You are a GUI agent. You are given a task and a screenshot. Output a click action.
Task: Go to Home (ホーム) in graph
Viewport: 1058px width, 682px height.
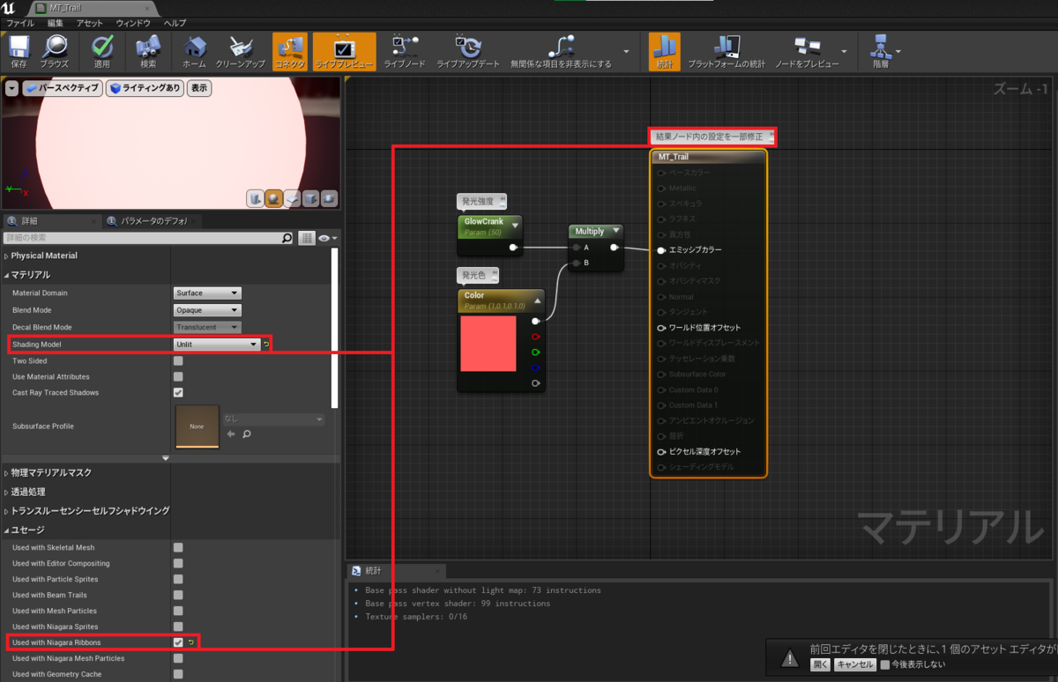pyautogui.click(x=194, y=51)
